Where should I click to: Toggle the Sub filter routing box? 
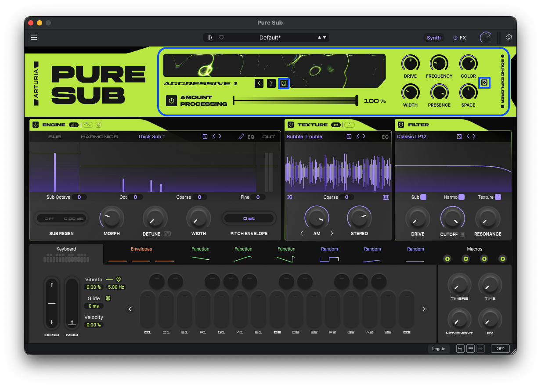coord(423,197)
